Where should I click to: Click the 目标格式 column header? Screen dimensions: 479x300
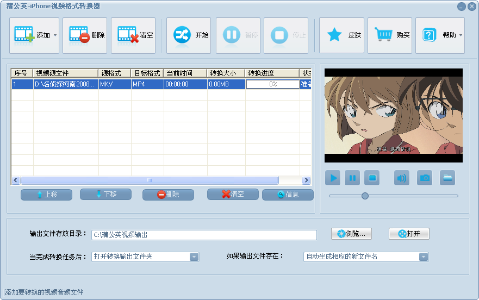pos(147,73)
